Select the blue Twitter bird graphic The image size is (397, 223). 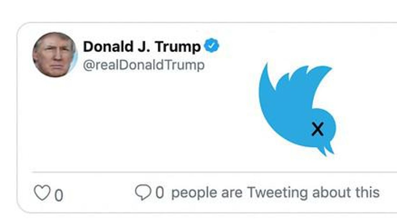(x=297, y=108)
